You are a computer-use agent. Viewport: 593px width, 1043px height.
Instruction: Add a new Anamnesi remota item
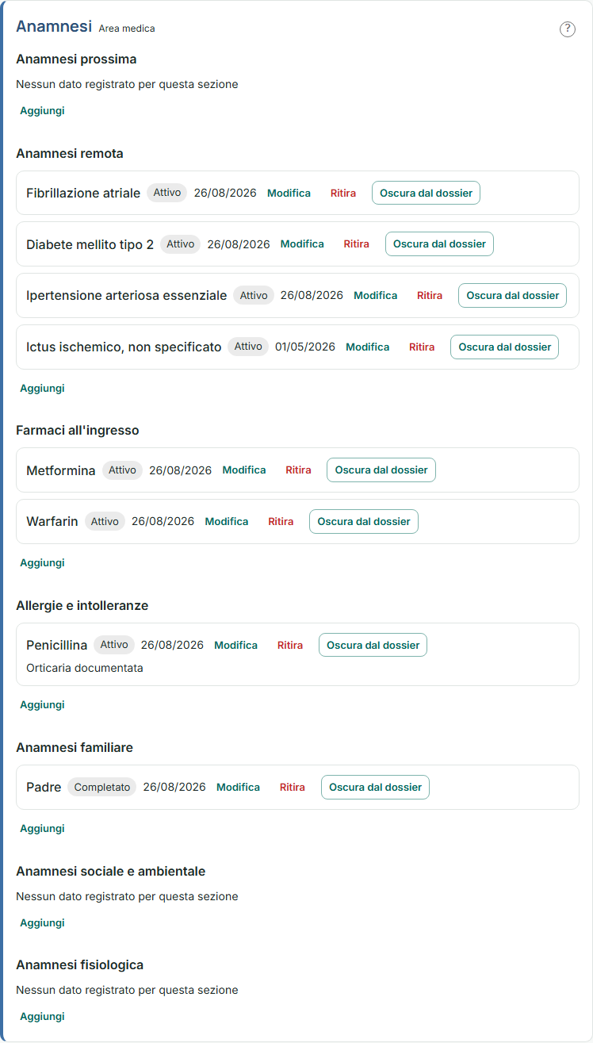[42, 389]
